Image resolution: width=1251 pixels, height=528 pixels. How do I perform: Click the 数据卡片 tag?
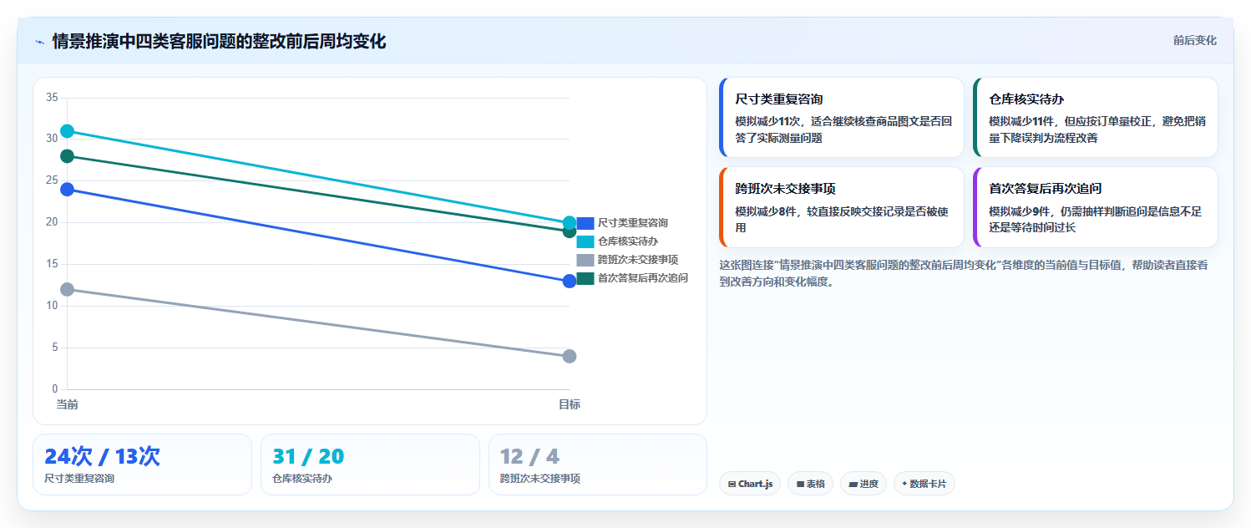[x=924, y=484]
